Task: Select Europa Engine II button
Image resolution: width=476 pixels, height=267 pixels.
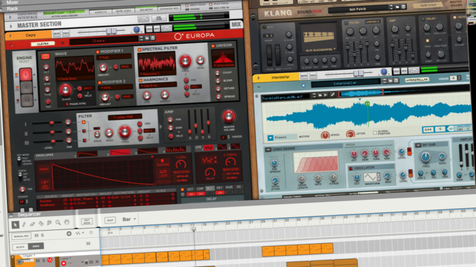Action: coord(26,87)
